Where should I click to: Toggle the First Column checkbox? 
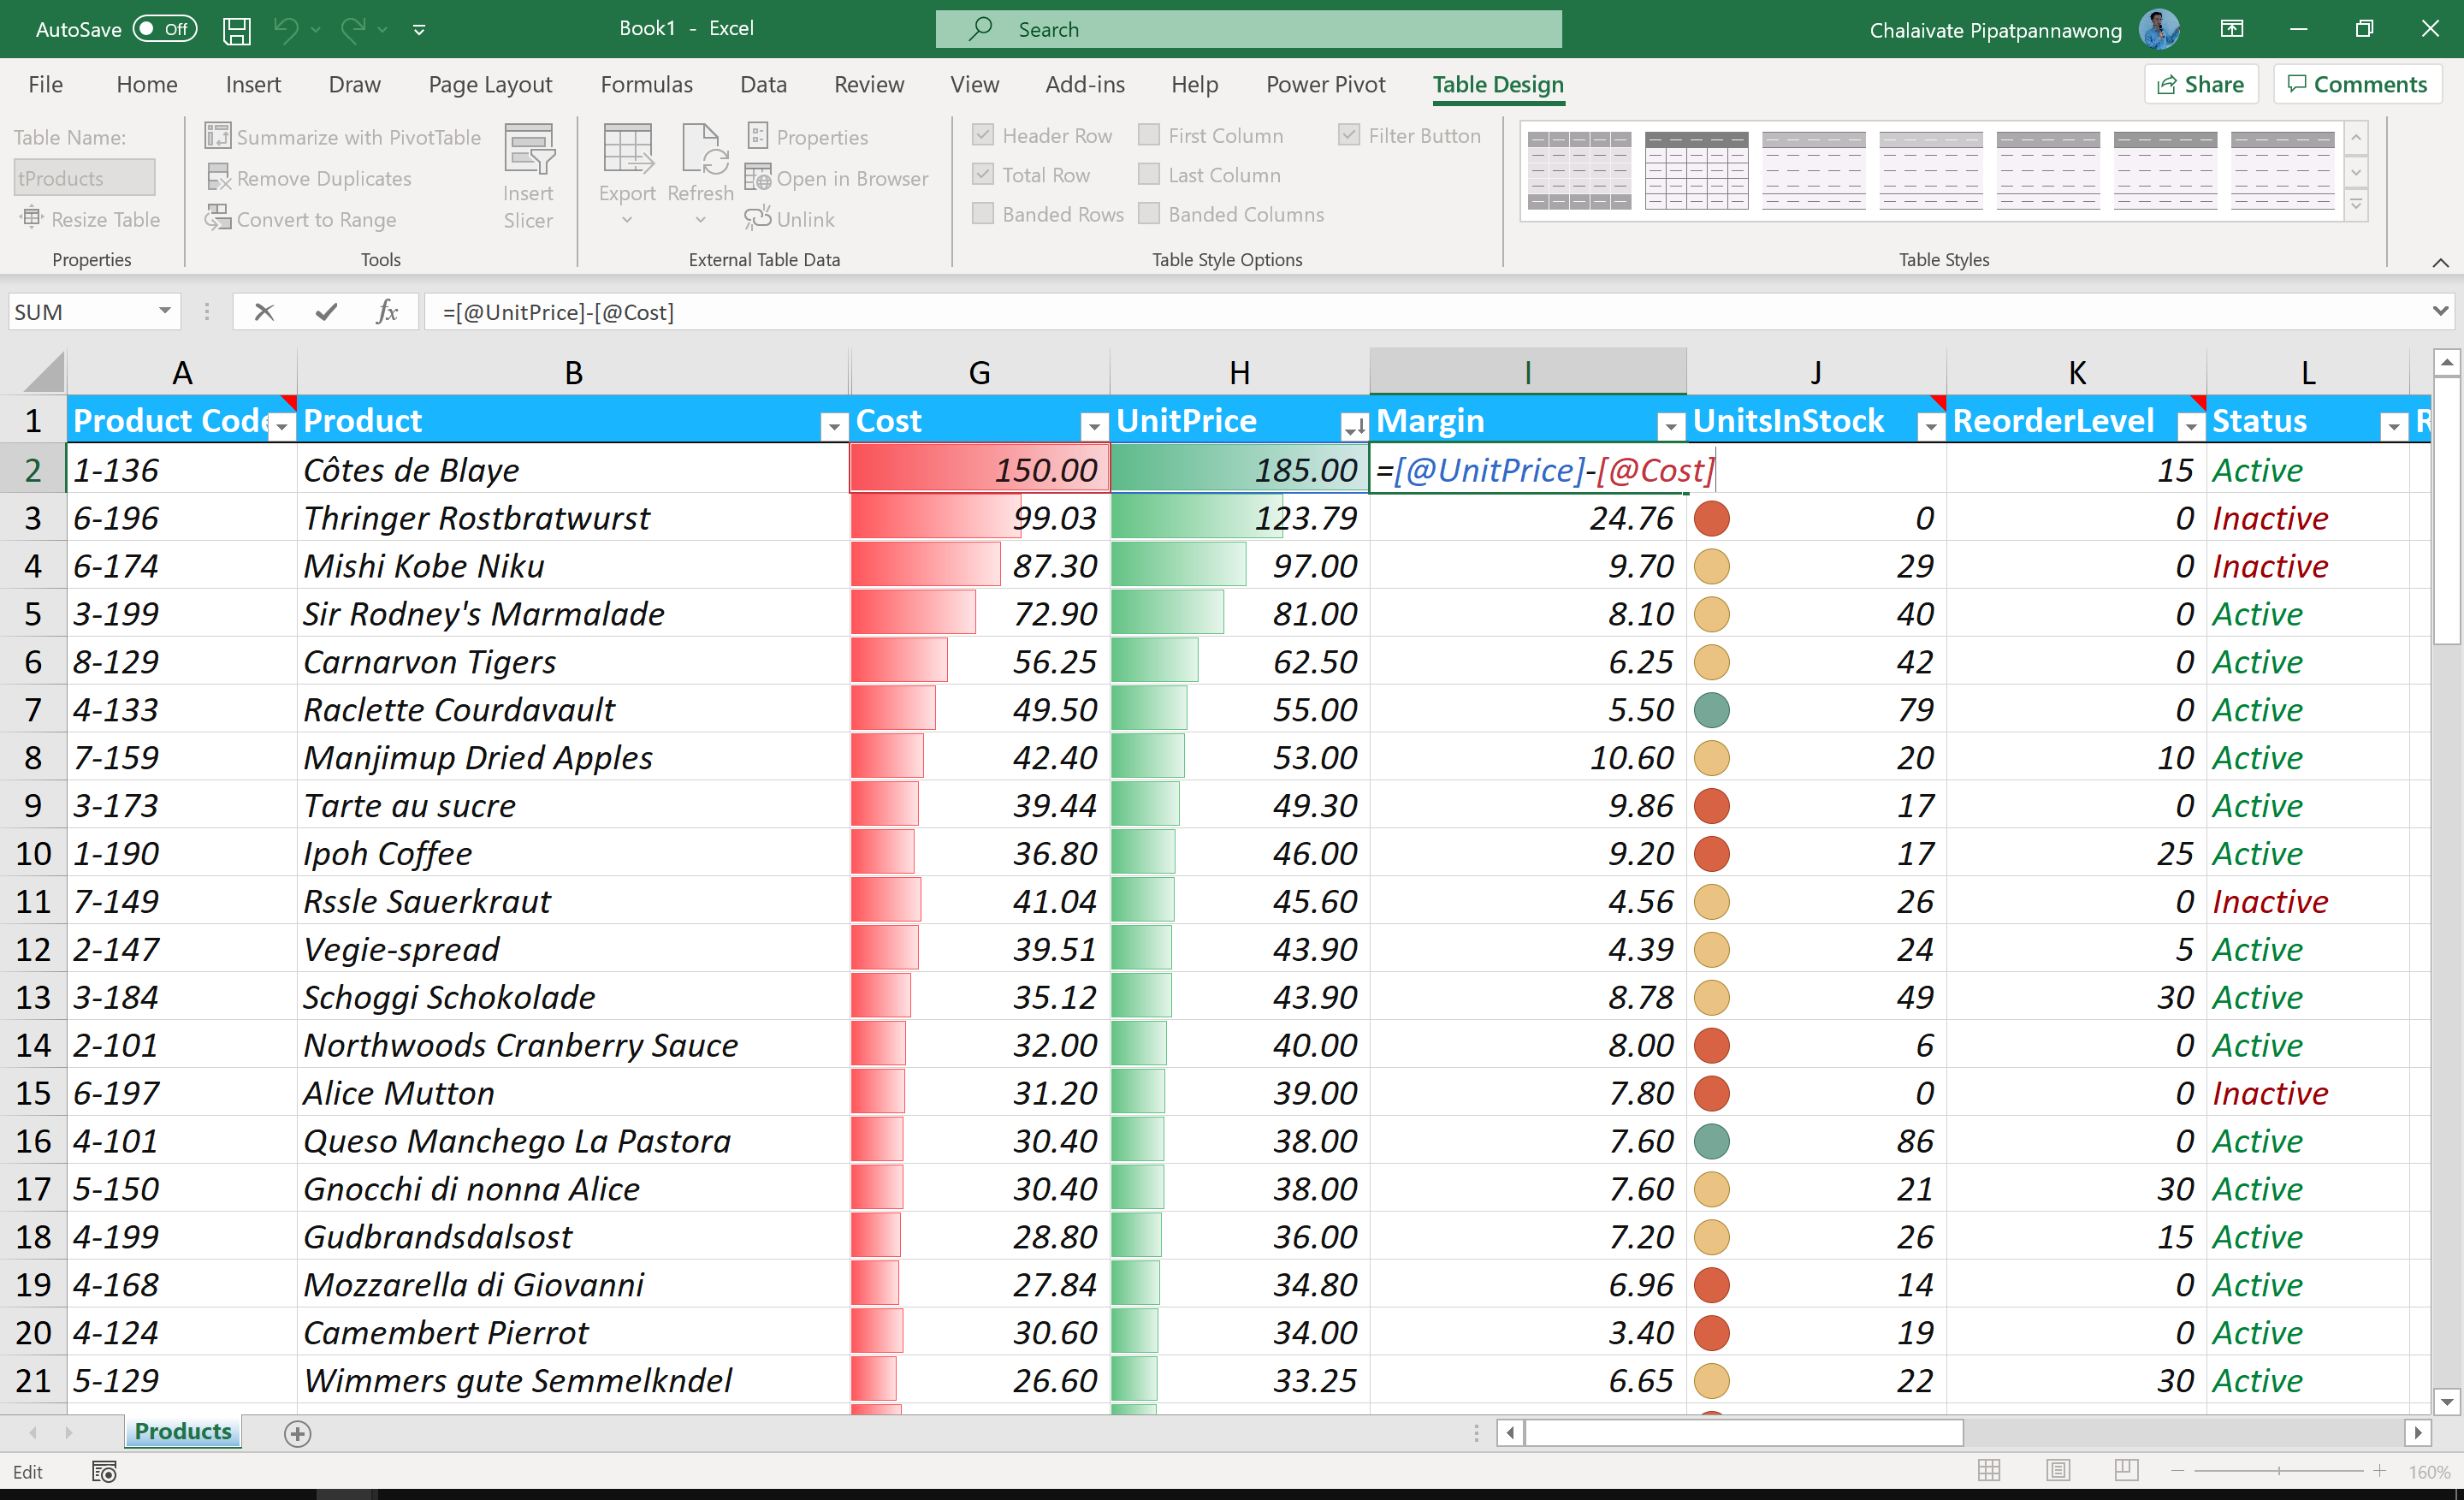1149,135
